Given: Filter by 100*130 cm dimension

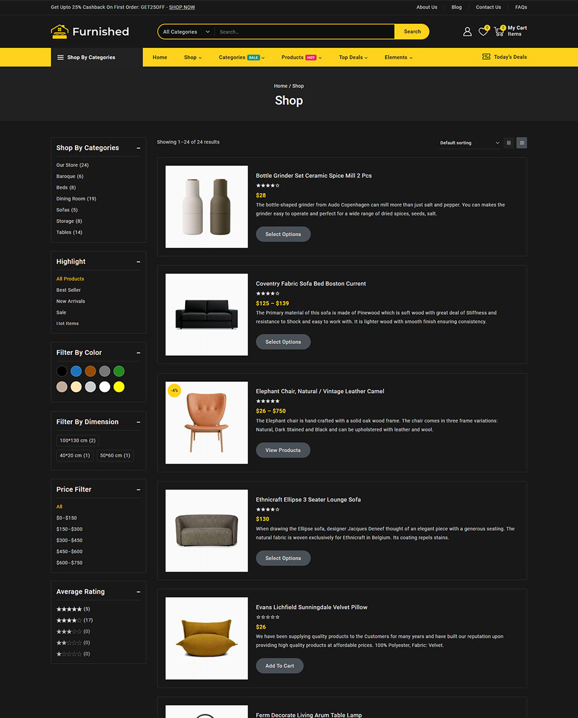Looking at the screenshot, I should coord(77,440).
